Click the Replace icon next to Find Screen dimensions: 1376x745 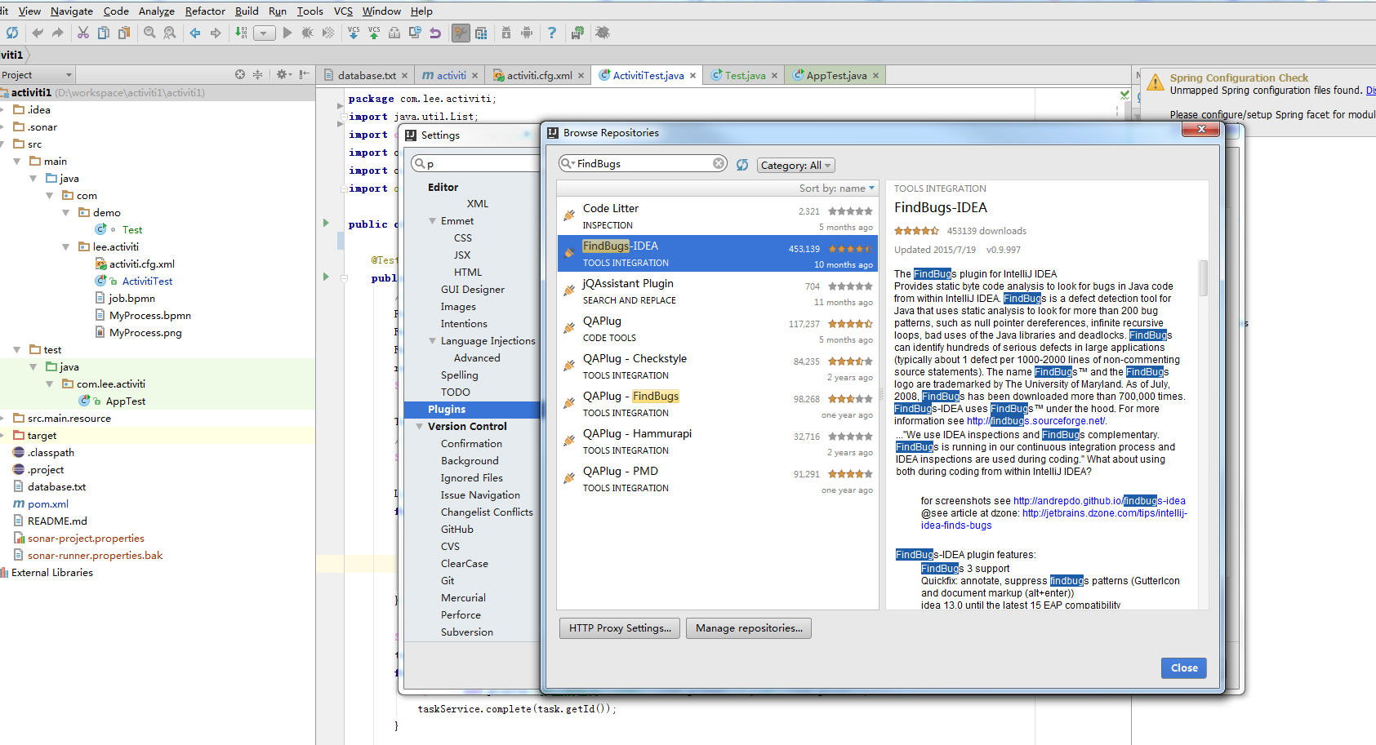point(170,33)
